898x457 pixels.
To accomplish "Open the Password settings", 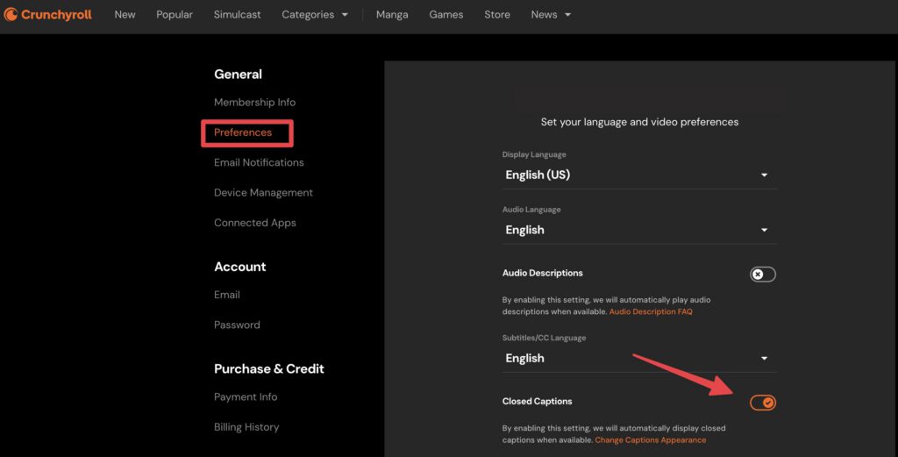I will pyautogui.click(x=237, y=325).
